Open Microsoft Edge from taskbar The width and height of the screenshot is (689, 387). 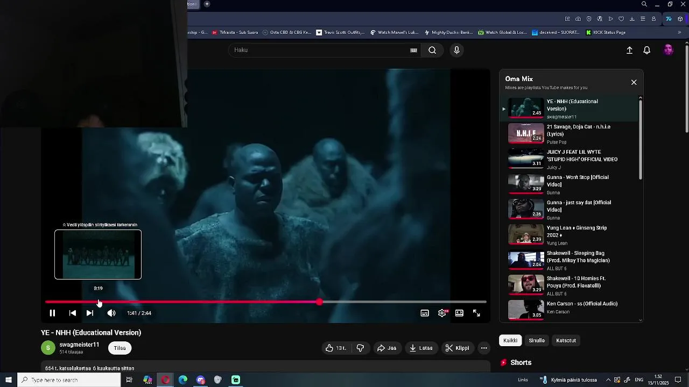pos(183,380)
